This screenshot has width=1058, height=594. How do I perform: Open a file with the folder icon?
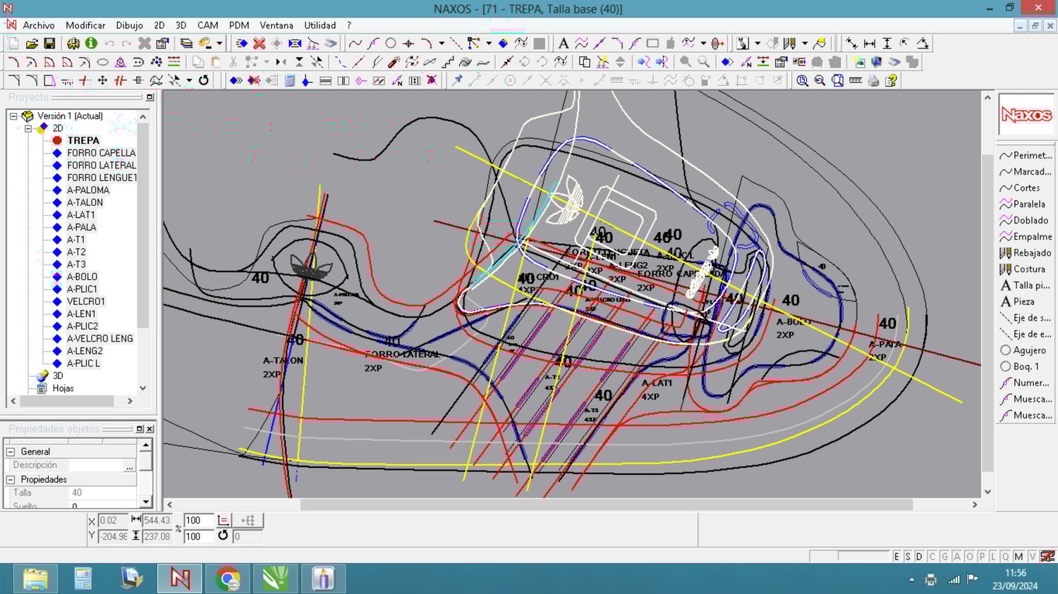(x=32, y=43)
